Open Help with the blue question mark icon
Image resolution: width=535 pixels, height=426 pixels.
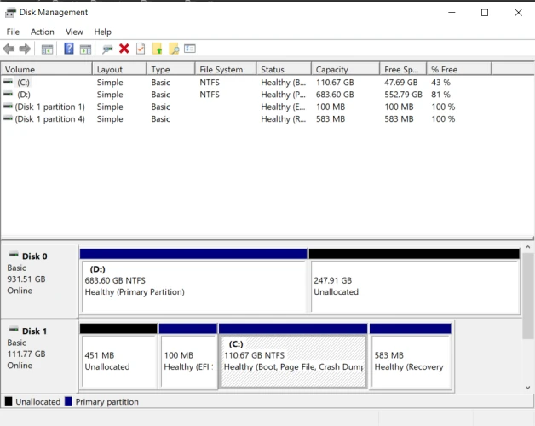coord(69,49)
